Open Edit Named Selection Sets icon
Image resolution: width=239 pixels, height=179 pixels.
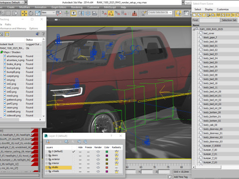pyautogui.click(x=143, y=13)
